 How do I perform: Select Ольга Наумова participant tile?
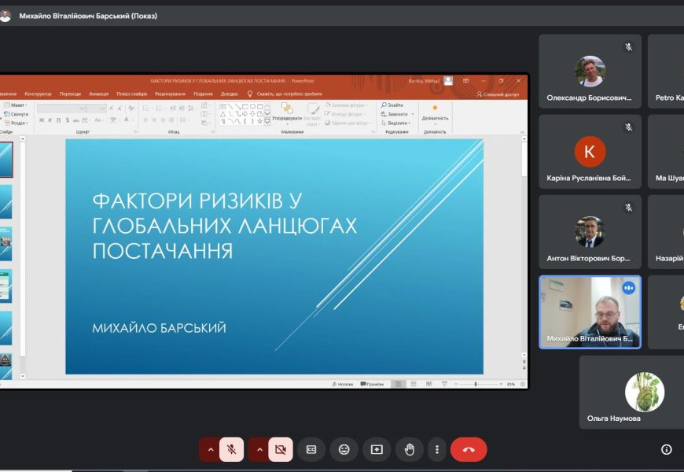pos(632,392)
